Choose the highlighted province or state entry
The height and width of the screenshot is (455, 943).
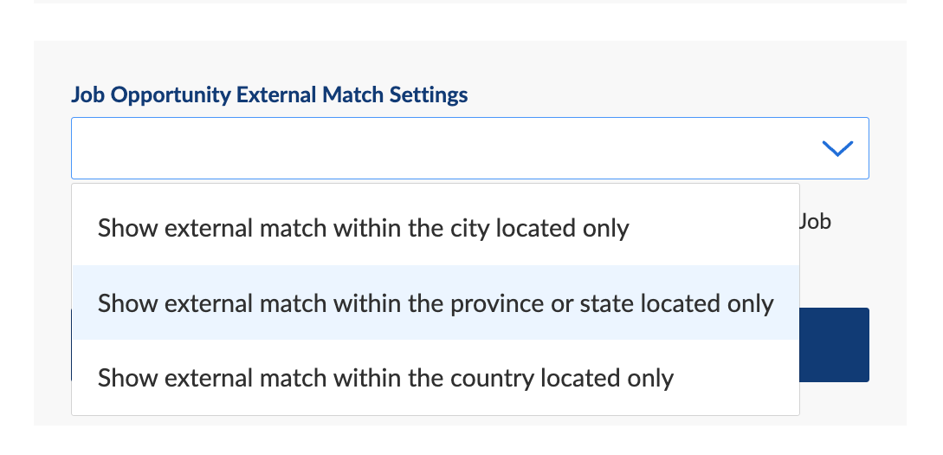point(435,303)
